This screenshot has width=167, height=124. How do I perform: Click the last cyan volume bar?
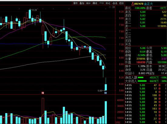(106, 112)
